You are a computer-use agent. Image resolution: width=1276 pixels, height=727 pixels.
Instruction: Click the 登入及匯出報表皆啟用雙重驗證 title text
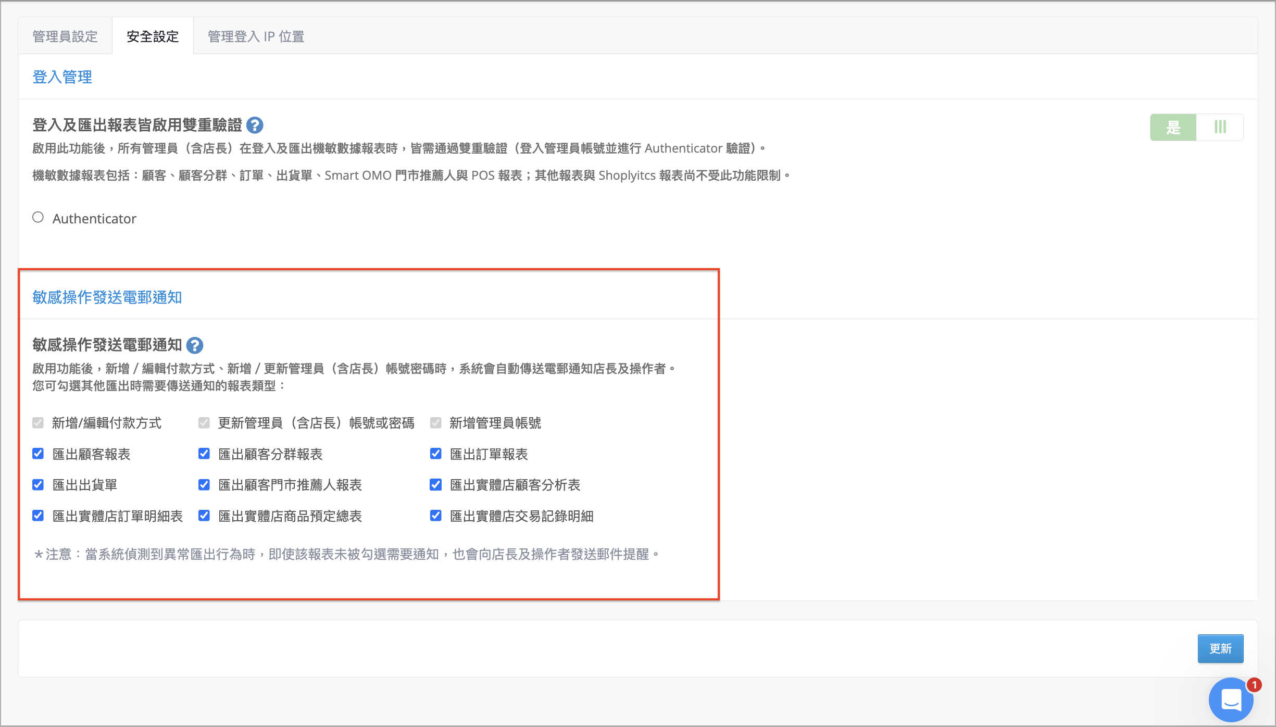137,125
